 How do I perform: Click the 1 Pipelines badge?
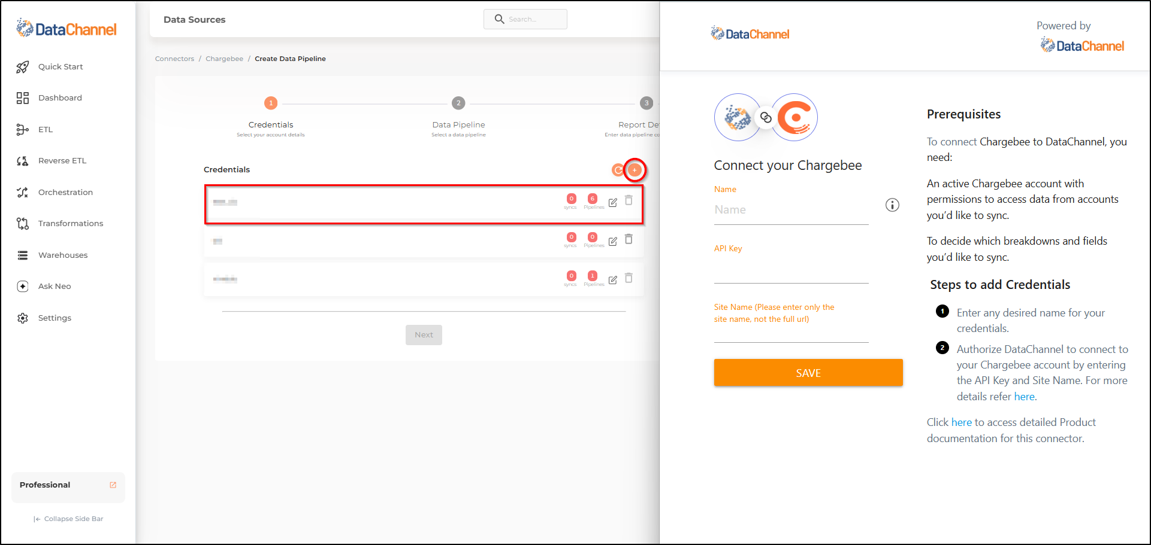(x=593, y=276)
